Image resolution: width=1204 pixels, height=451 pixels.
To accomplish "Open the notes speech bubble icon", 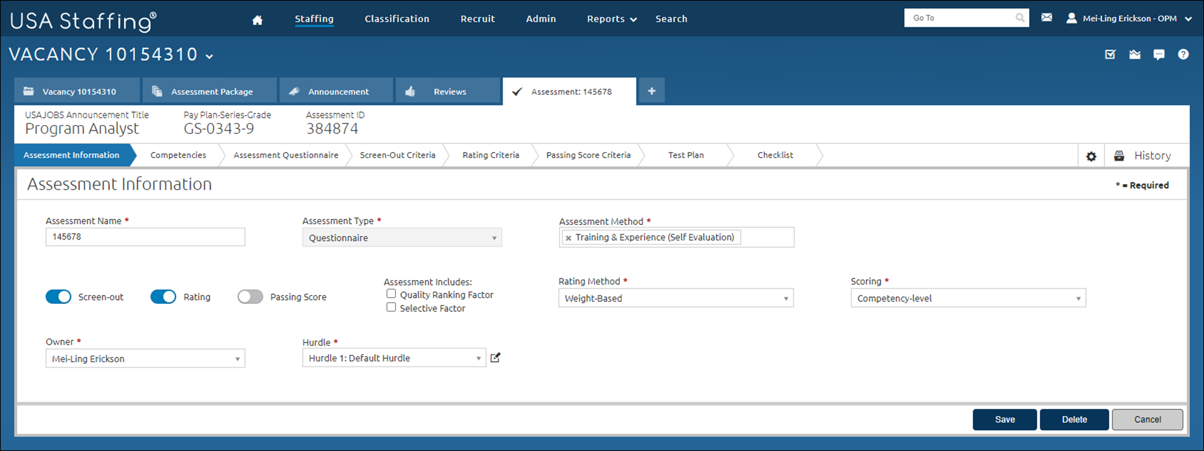I will [1159, 54].
